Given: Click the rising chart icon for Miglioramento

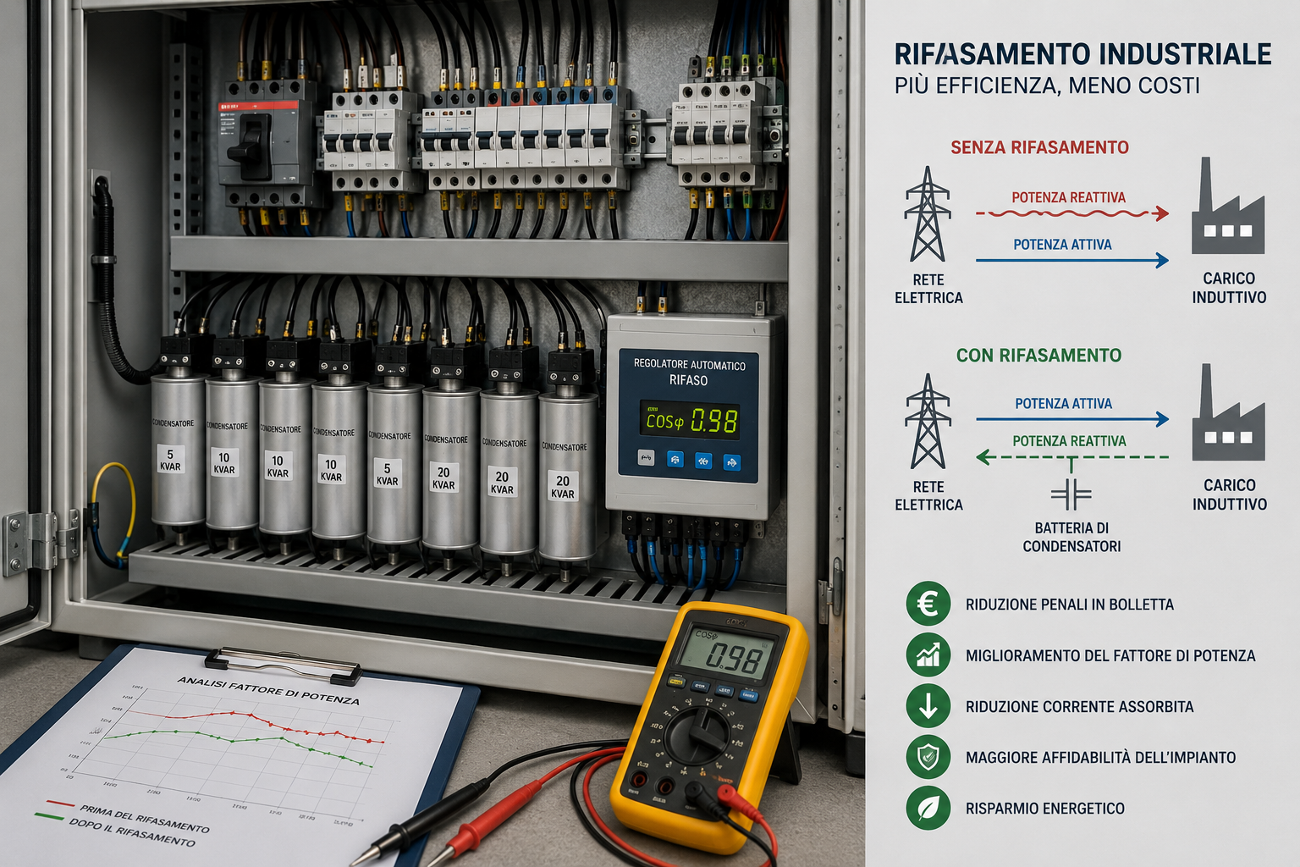Looking at the screenshot, I should 928,654.
